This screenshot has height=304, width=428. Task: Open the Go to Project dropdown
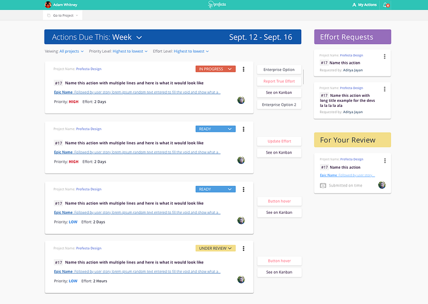[x=62, y=16]
